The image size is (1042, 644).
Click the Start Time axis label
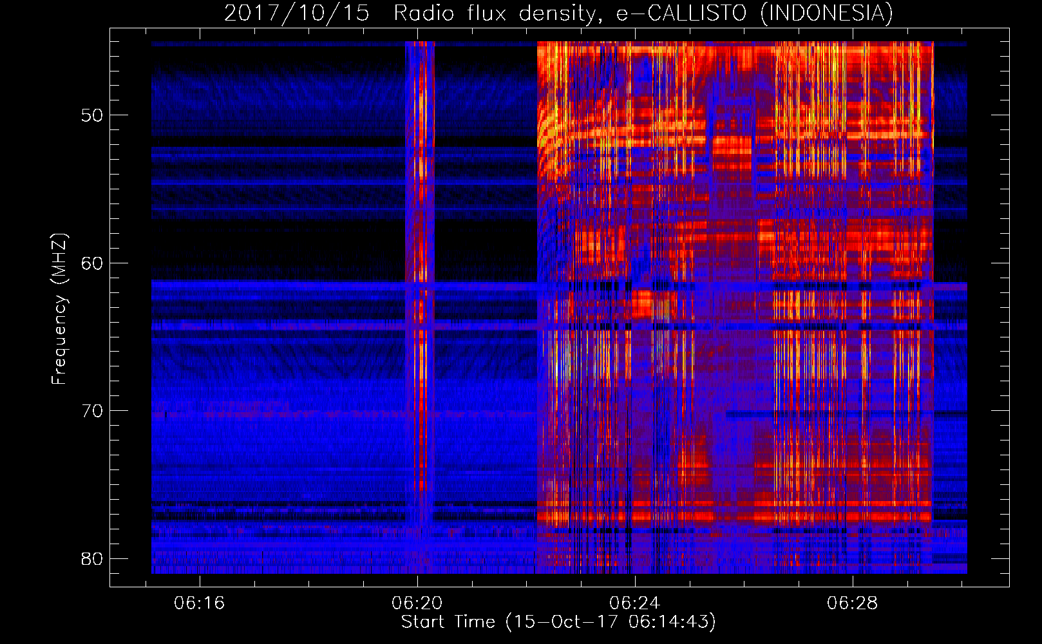558,622
